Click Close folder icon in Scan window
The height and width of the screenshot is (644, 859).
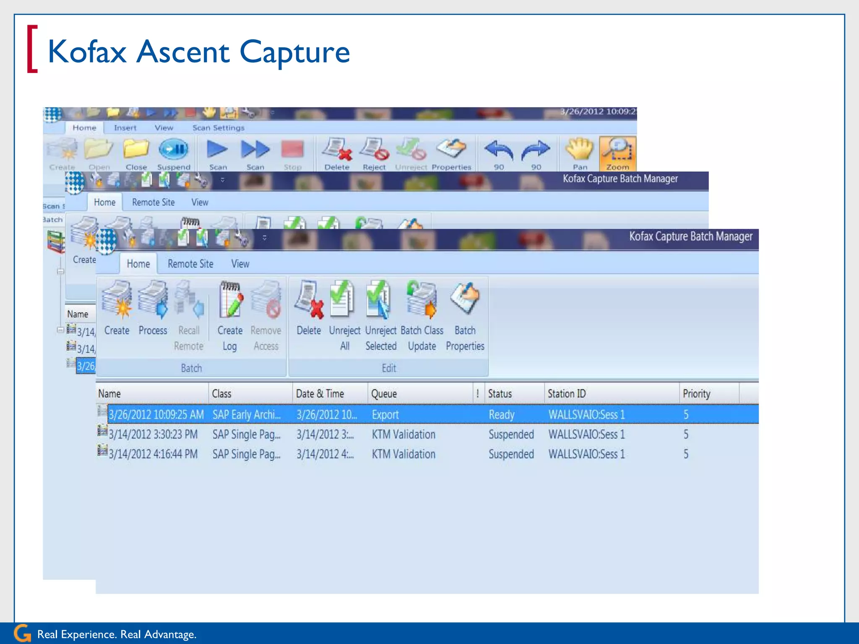(136, 154)
